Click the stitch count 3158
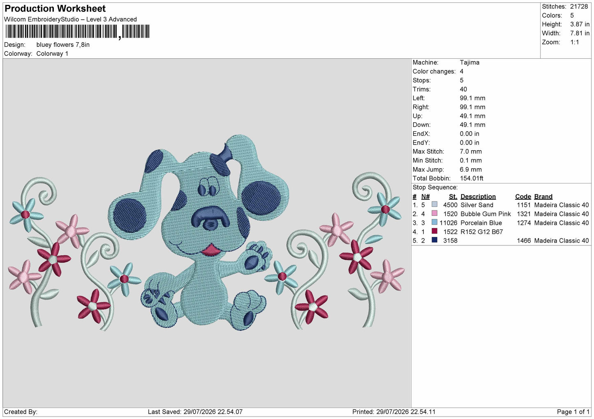 [x=450, y=241]
